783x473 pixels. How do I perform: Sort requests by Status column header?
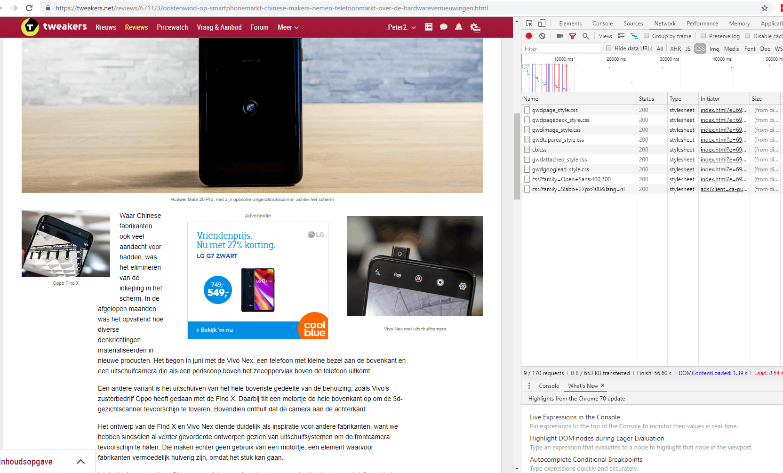point(652,99)
